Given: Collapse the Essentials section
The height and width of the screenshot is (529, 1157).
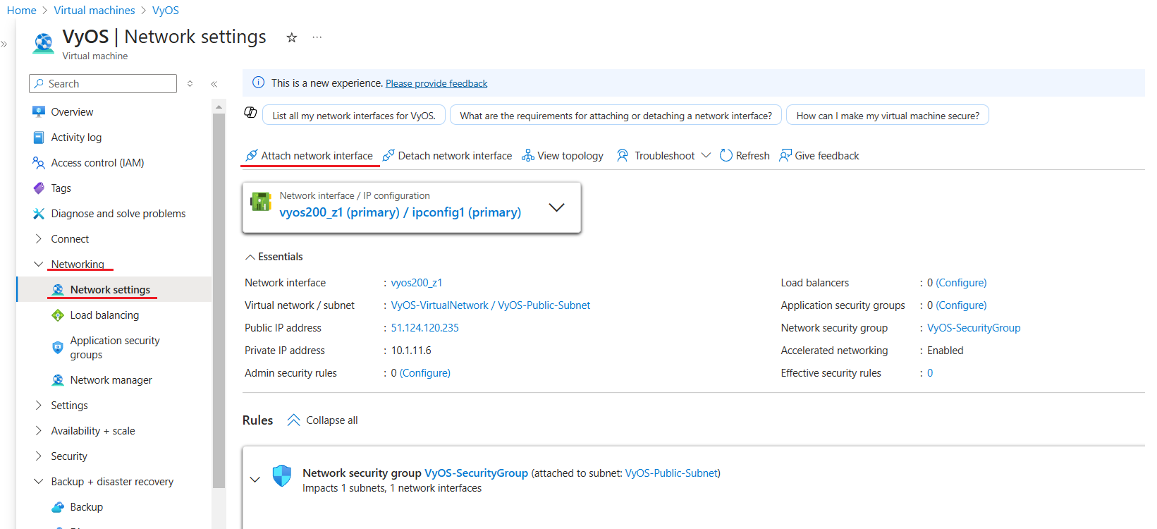Looking at the screenshot, I should [274, 257].
